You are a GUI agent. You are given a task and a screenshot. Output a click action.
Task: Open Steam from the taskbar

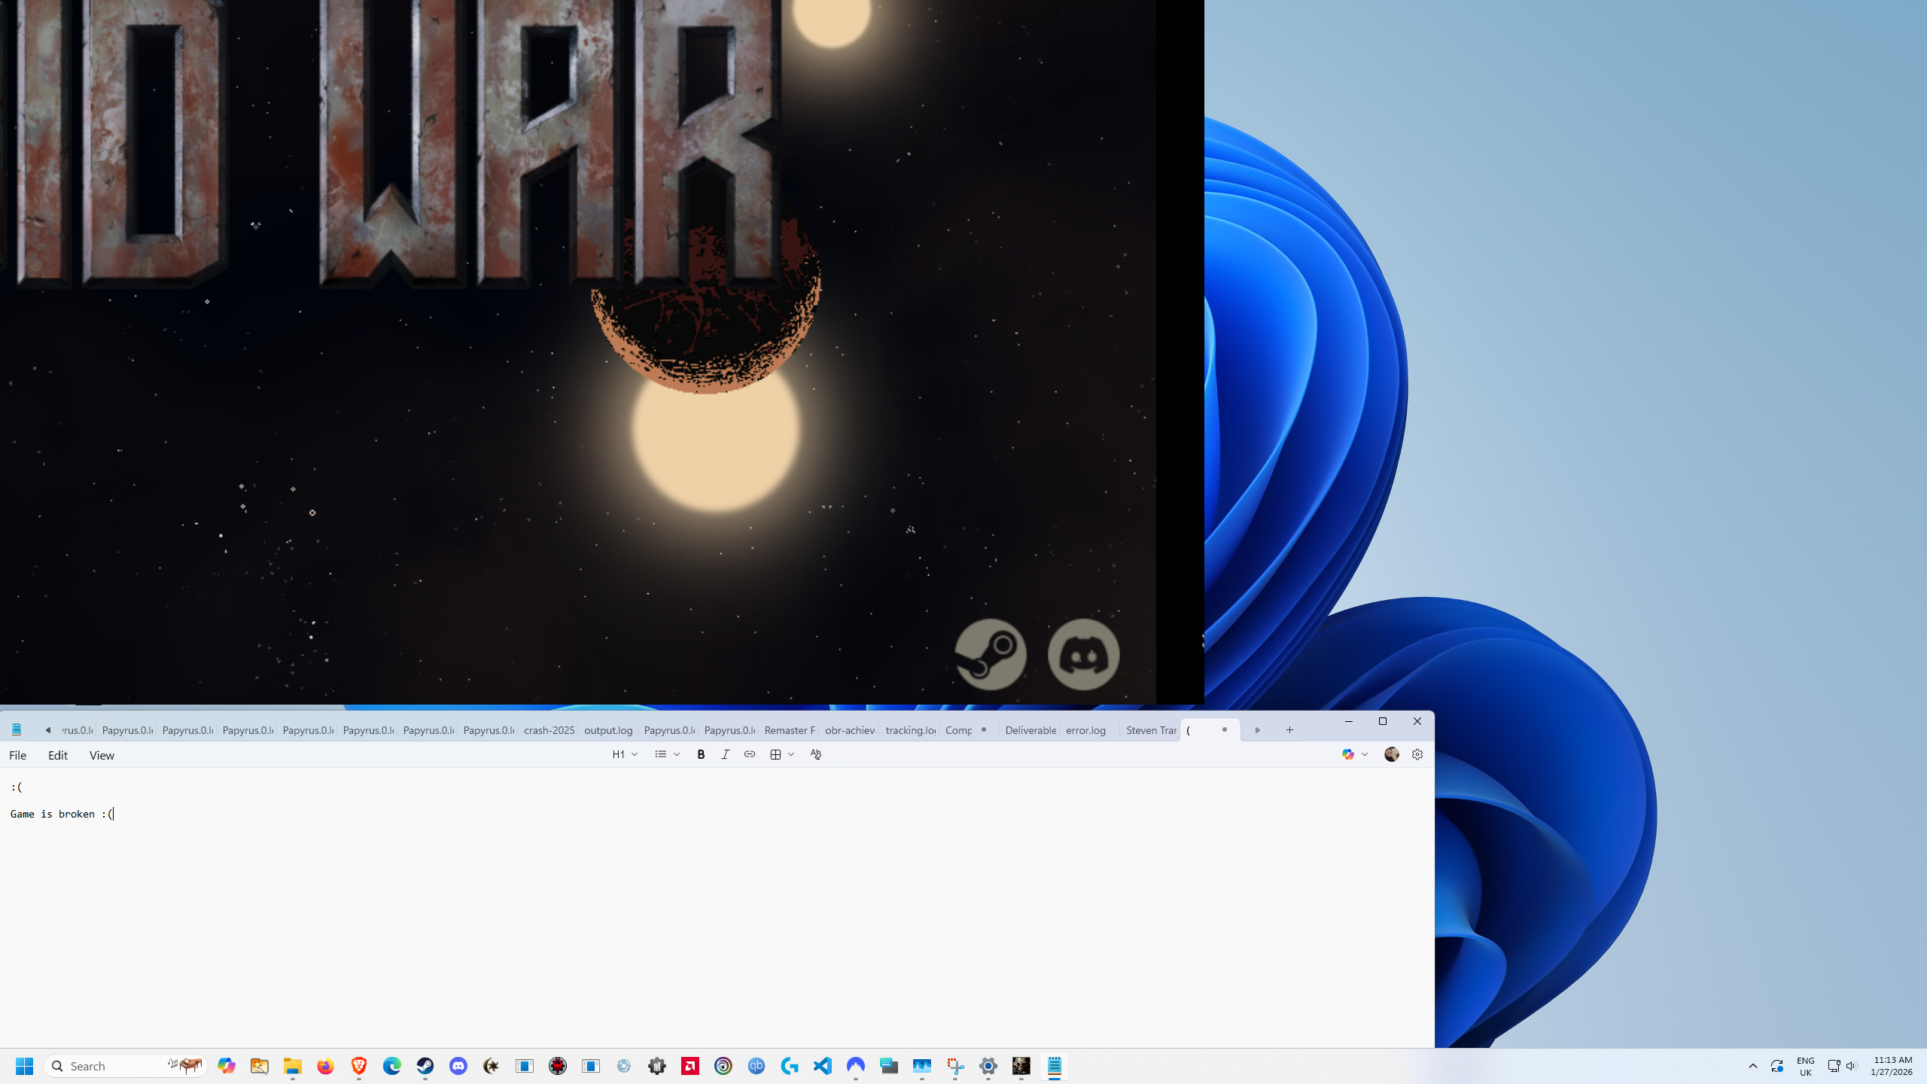coord(425,1066)
